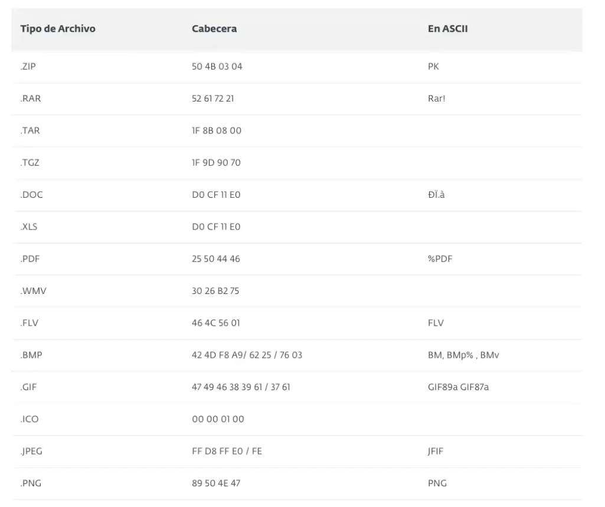
Task: Select the '.PDF' file type cell
Action: pos(30,259)
